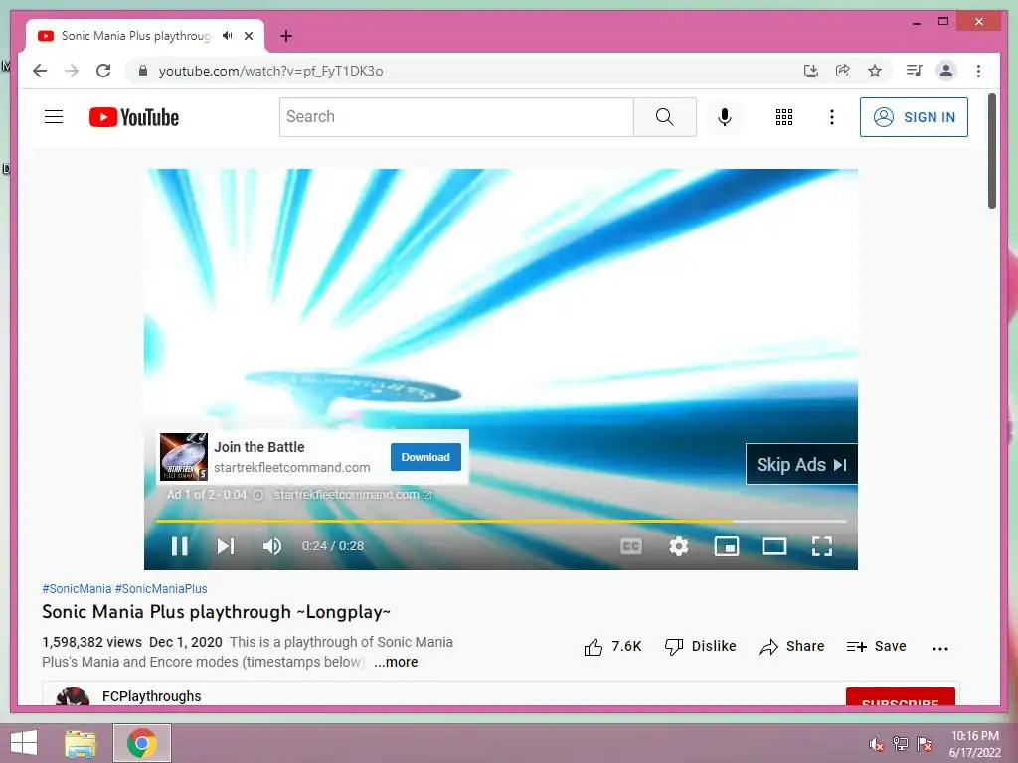The height and width of the screenshot is (763, 1018).
Task: Open ad info circle icon
Action: [257, 495]
